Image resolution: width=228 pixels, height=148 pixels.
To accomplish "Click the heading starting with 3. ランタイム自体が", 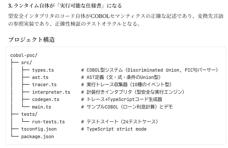I will click(x=65, y=6).
